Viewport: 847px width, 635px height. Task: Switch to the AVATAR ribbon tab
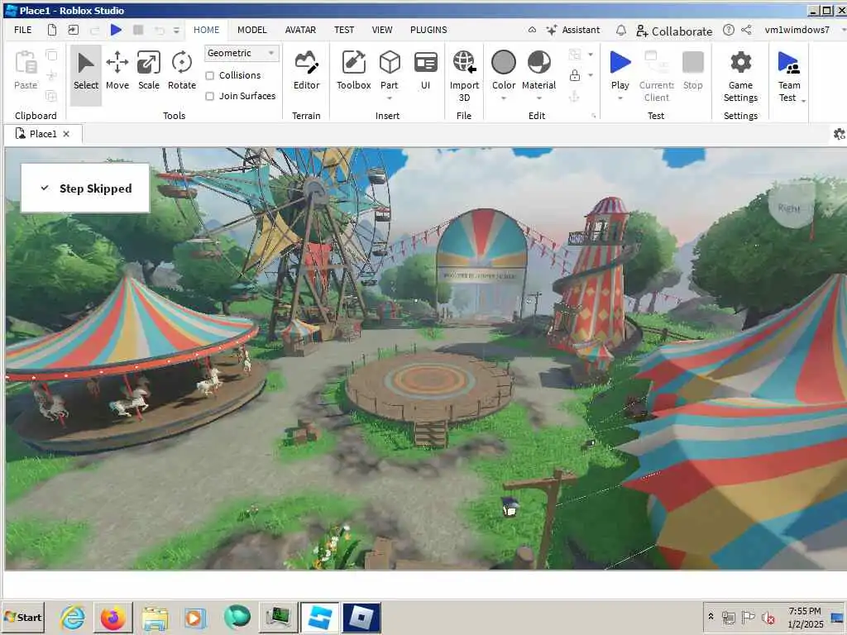300,30
